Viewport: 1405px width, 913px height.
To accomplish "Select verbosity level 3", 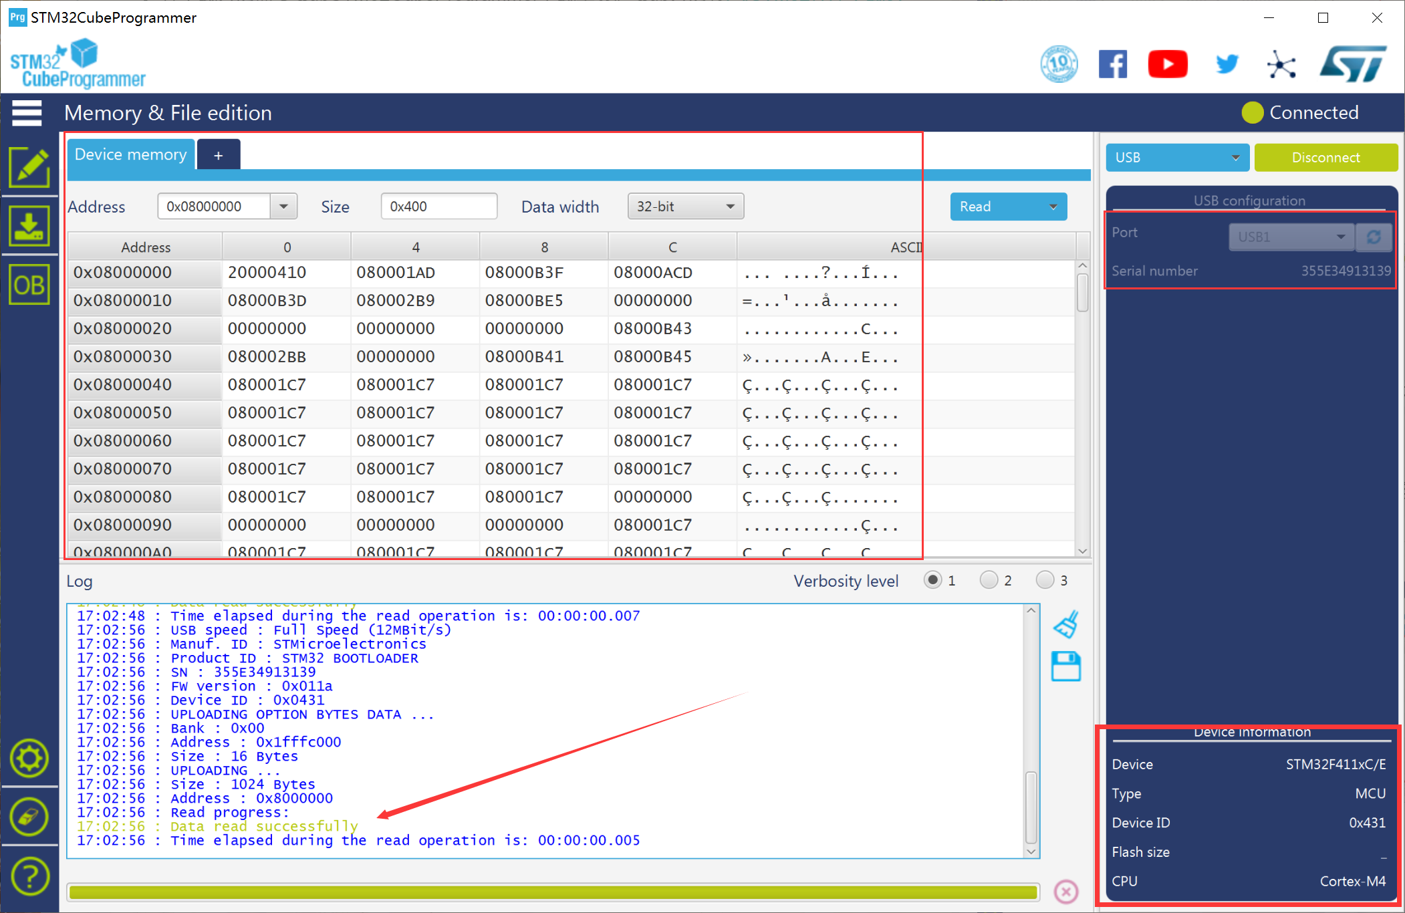I will click(x=1045, y=580).
